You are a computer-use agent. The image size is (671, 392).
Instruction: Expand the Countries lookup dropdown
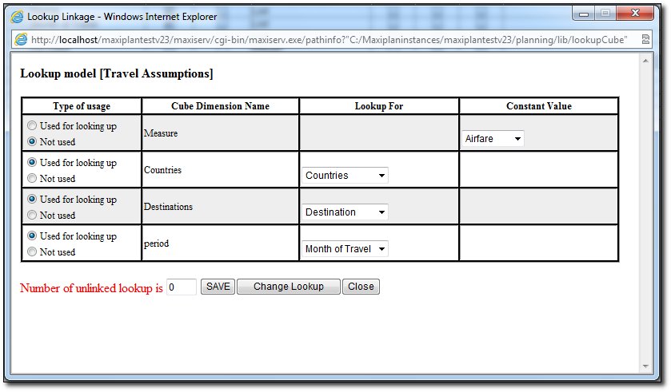[x=345, y=176]
